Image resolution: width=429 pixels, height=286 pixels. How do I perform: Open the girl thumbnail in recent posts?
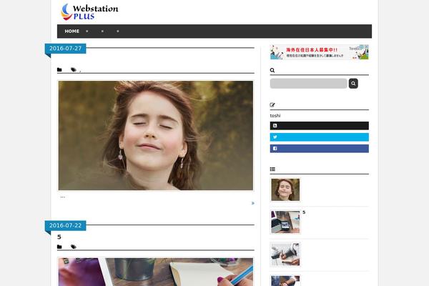pos(285,190)
